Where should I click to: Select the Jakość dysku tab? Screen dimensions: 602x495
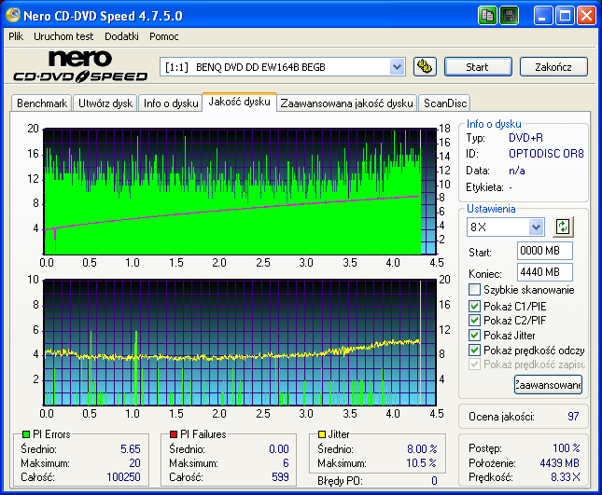point(239,102)
